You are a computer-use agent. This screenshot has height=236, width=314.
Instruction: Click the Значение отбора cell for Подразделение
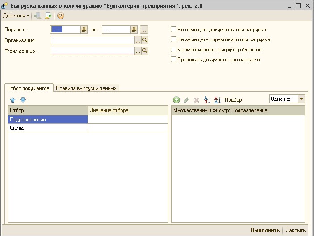(x=128, y=119)
